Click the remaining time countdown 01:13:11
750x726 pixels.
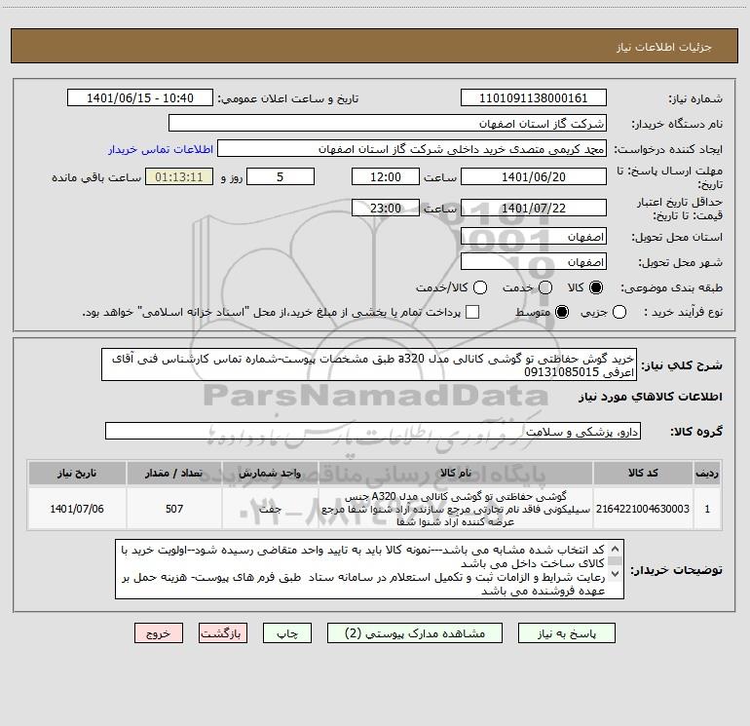179,176
